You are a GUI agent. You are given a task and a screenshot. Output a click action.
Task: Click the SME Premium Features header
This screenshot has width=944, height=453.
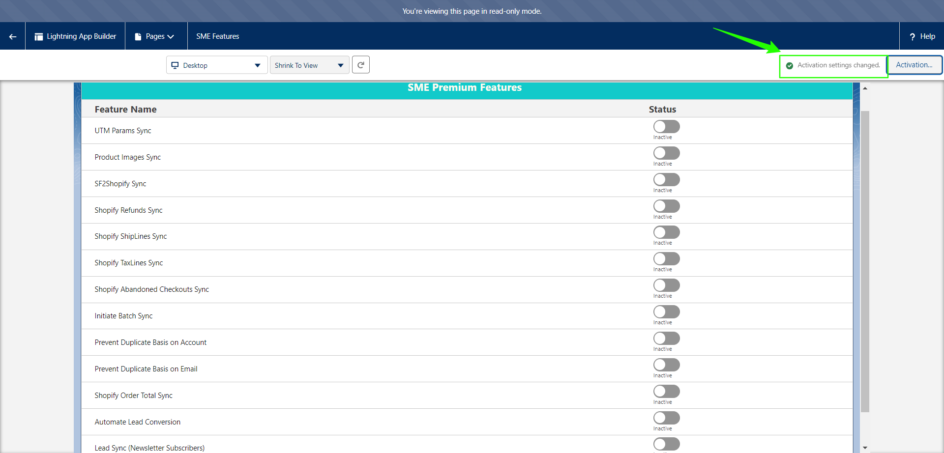[465, 87]
